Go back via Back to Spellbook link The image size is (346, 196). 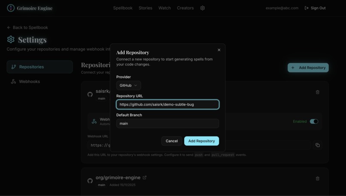pyautogui.click(x=27, y=27)
